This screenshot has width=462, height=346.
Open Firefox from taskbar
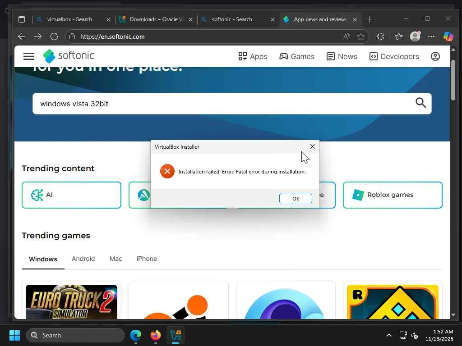[x=156, y=335]
